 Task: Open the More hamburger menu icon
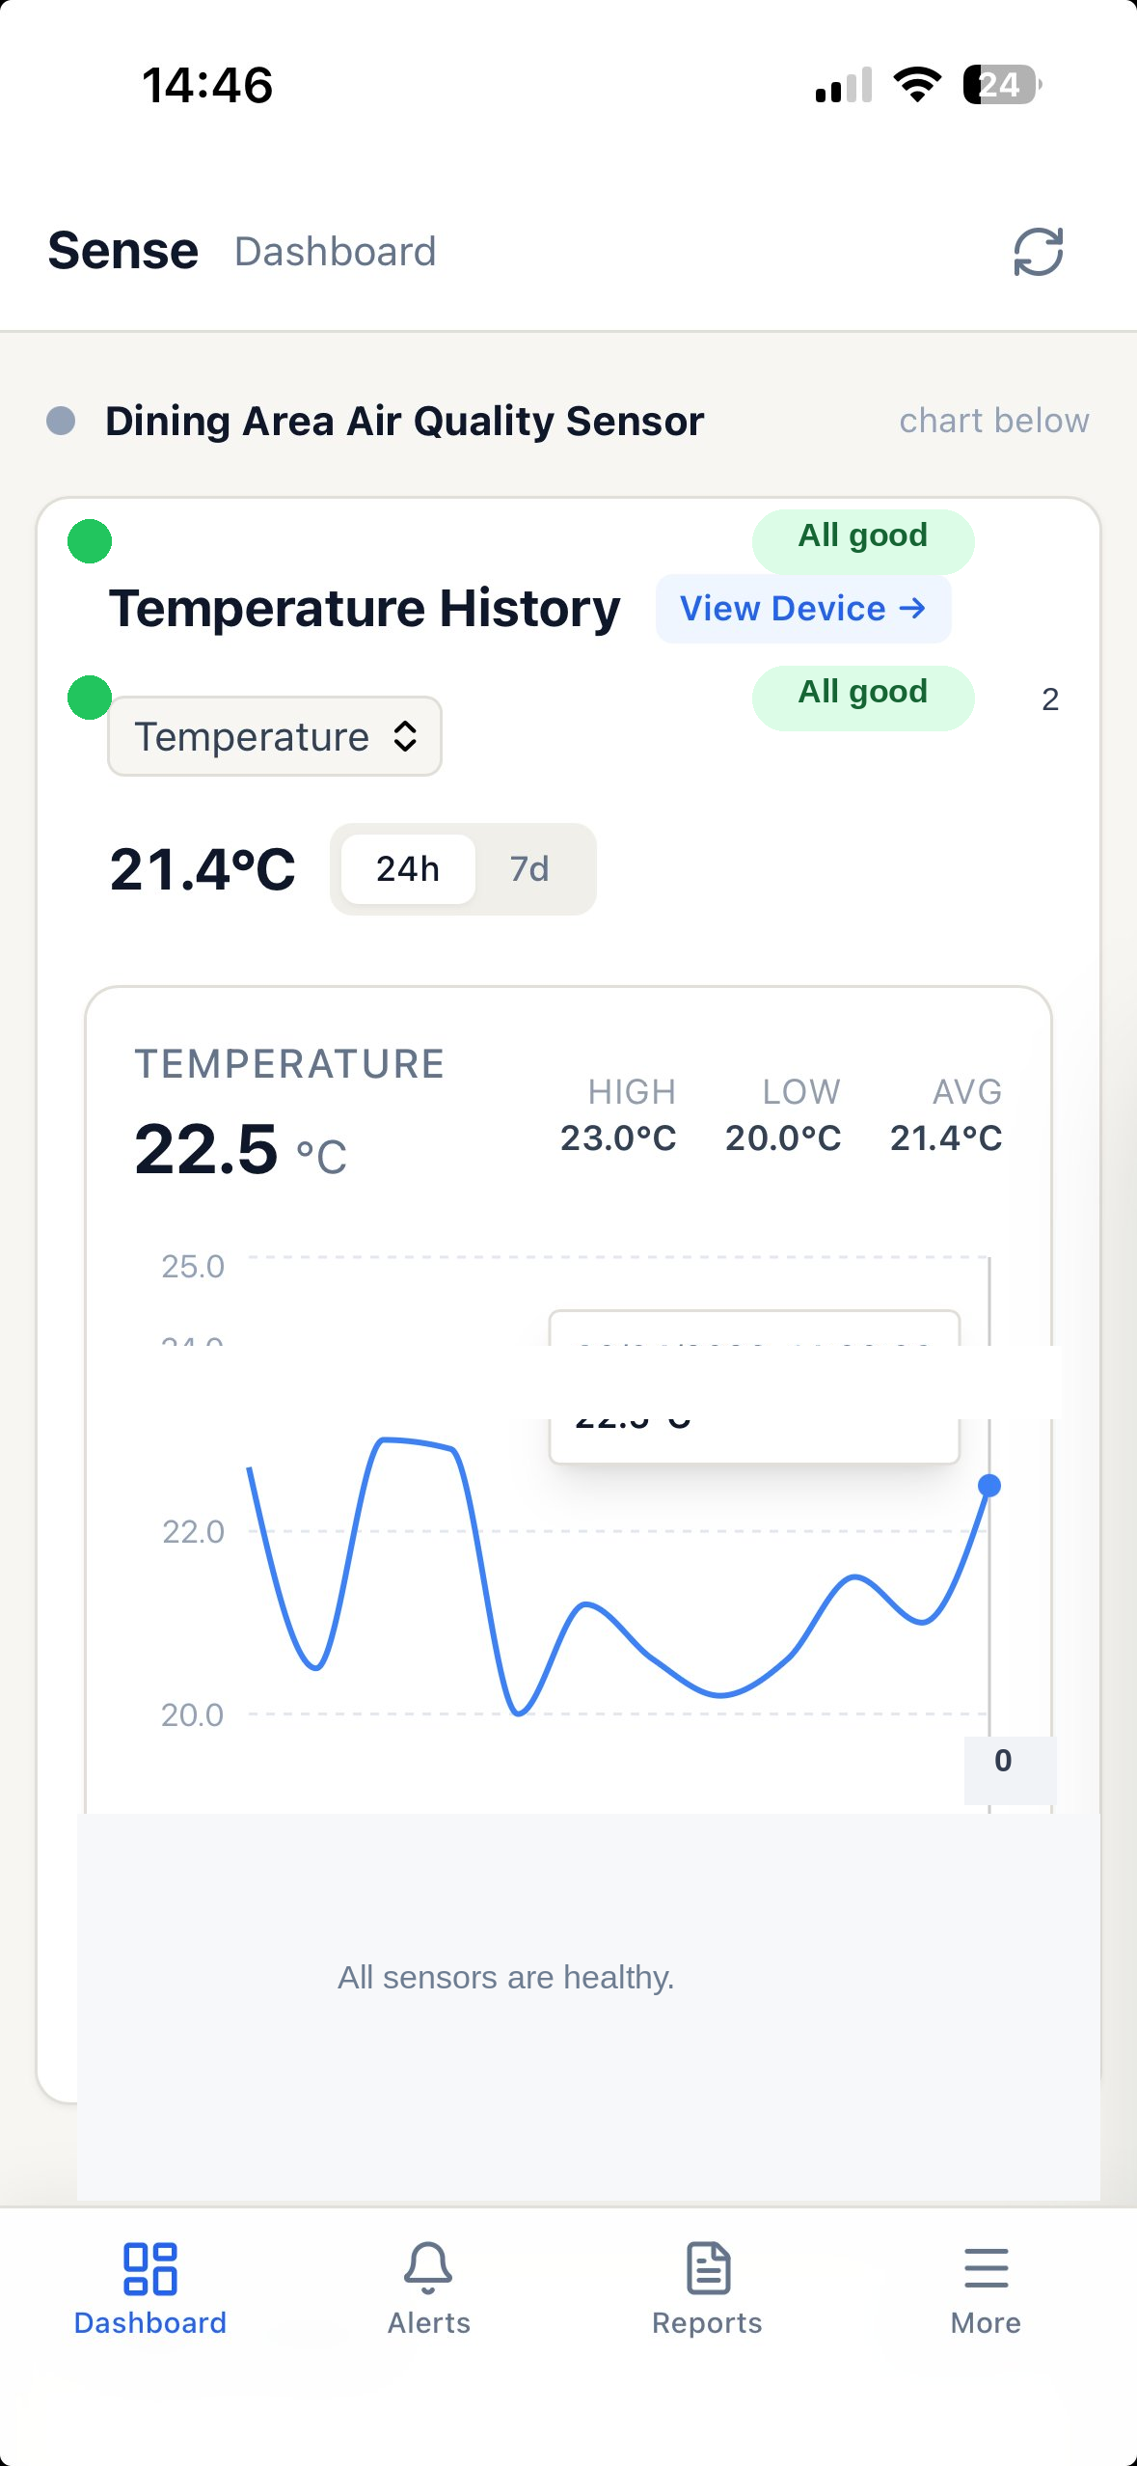click(986, 2267)
